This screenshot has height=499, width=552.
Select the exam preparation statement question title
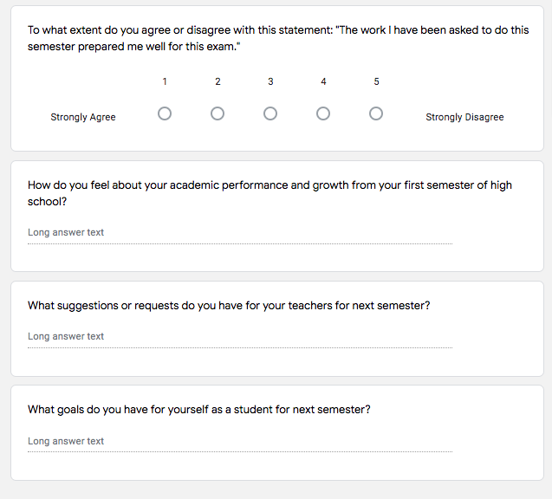[278, 38]
